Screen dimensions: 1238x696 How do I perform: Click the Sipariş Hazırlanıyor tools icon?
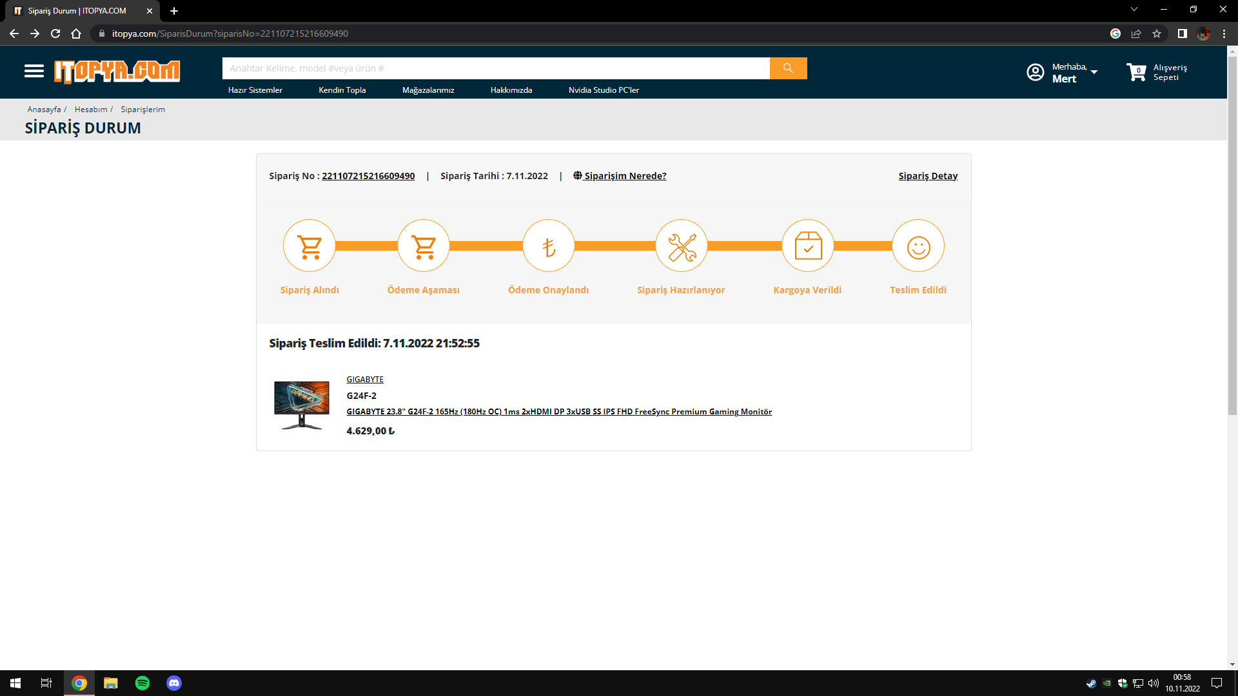tap(682, 246)
